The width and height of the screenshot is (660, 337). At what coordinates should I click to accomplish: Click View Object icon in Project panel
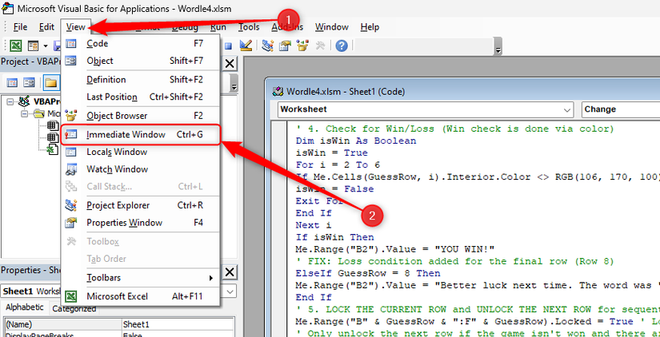[x=29, y=82]
